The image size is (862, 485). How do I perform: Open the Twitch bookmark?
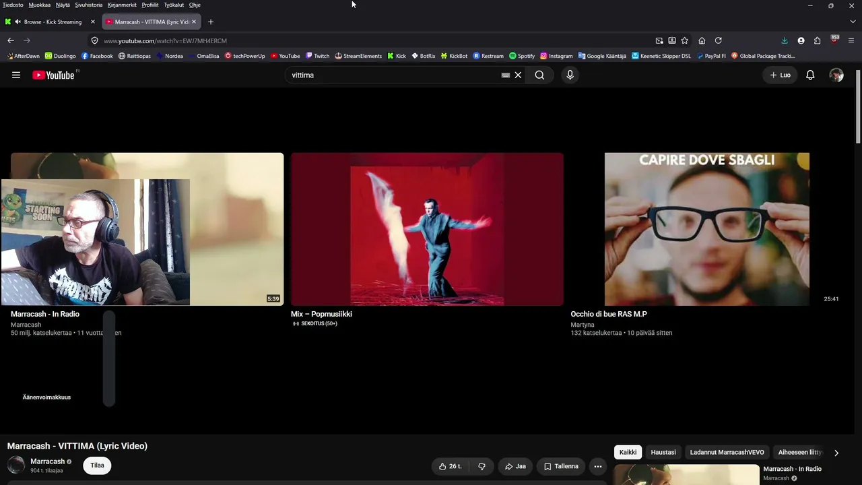coord(317,56)
